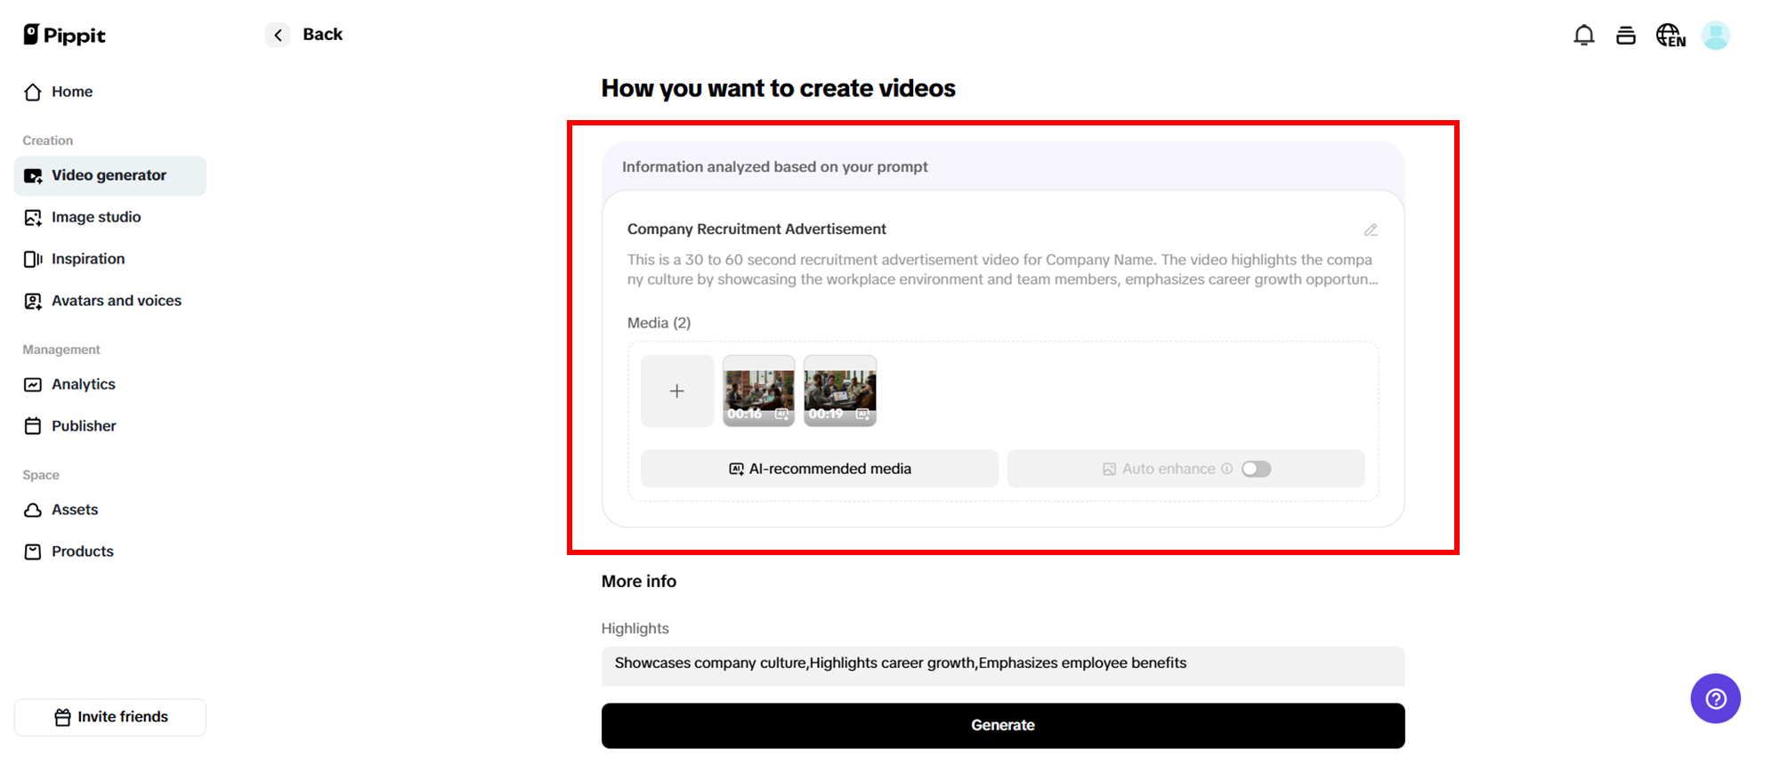Click the notification bell icon
The width and height of the screenshot is (1780, 757).
coord(1583,36)
